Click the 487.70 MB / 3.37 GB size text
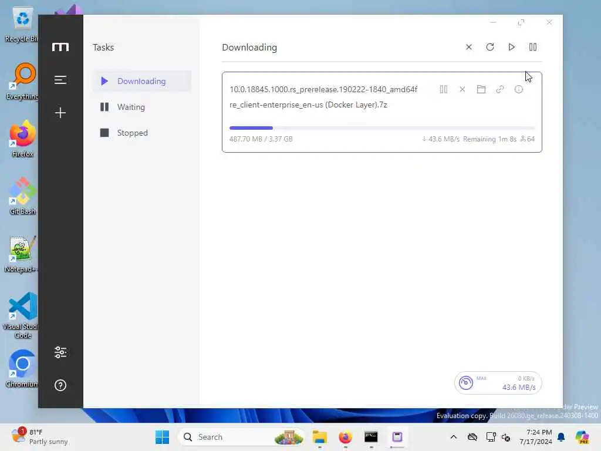 261,139
